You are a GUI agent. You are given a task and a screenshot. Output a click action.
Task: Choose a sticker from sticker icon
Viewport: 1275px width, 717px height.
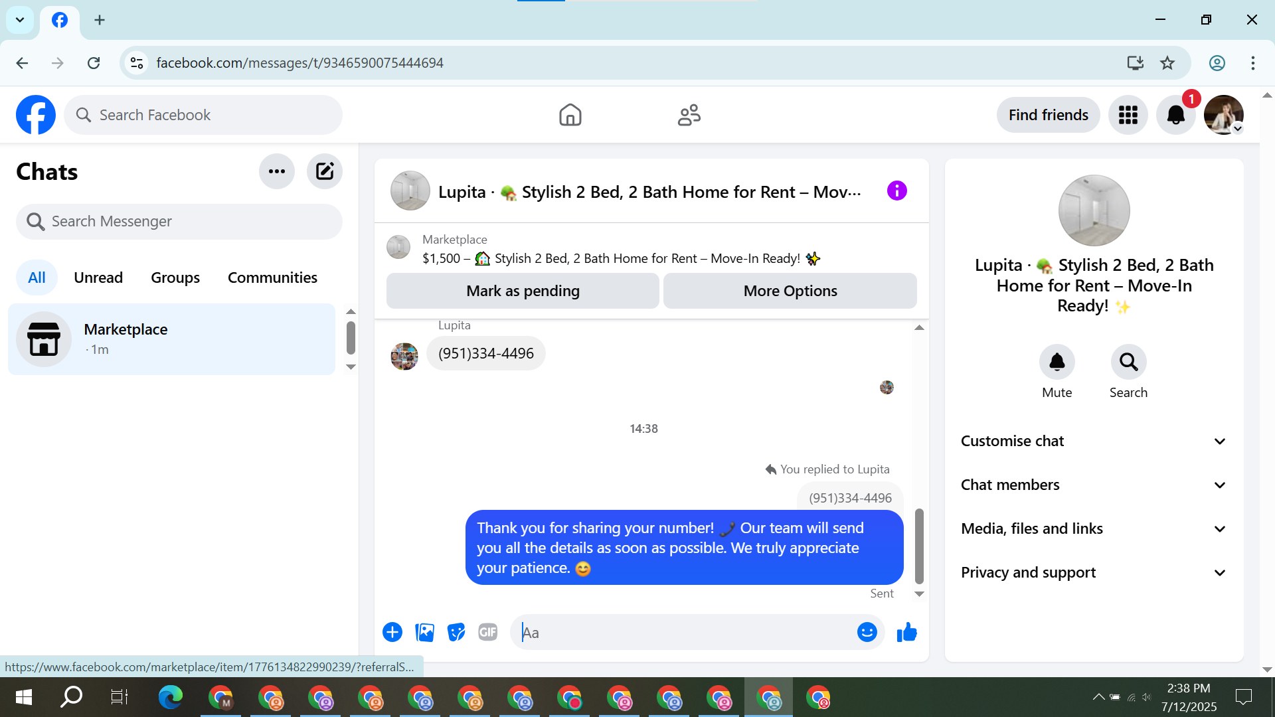click(x=456, y=633)
